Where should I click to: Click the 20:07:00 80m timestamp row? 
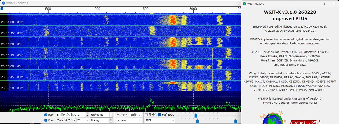pos(12,66)
